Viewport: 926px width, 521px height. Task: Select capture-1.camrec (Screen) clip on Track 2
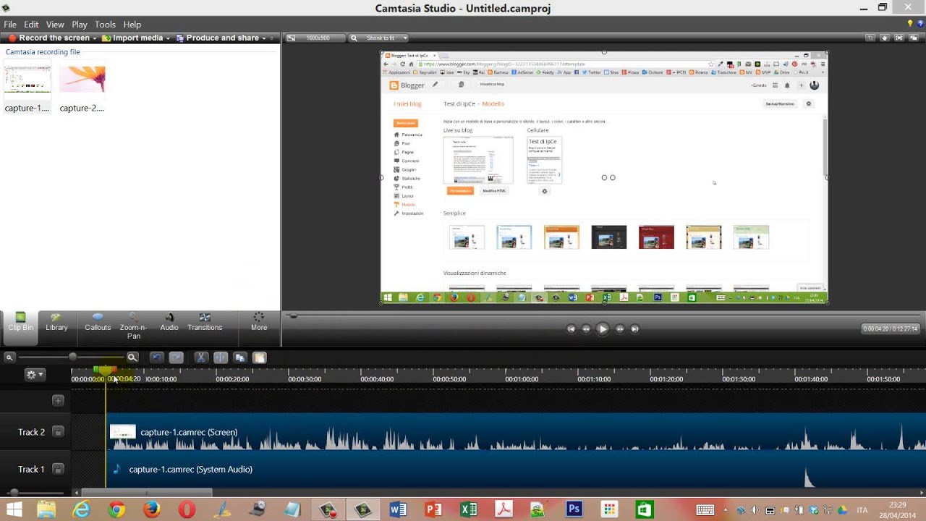(x=517, y=432)
